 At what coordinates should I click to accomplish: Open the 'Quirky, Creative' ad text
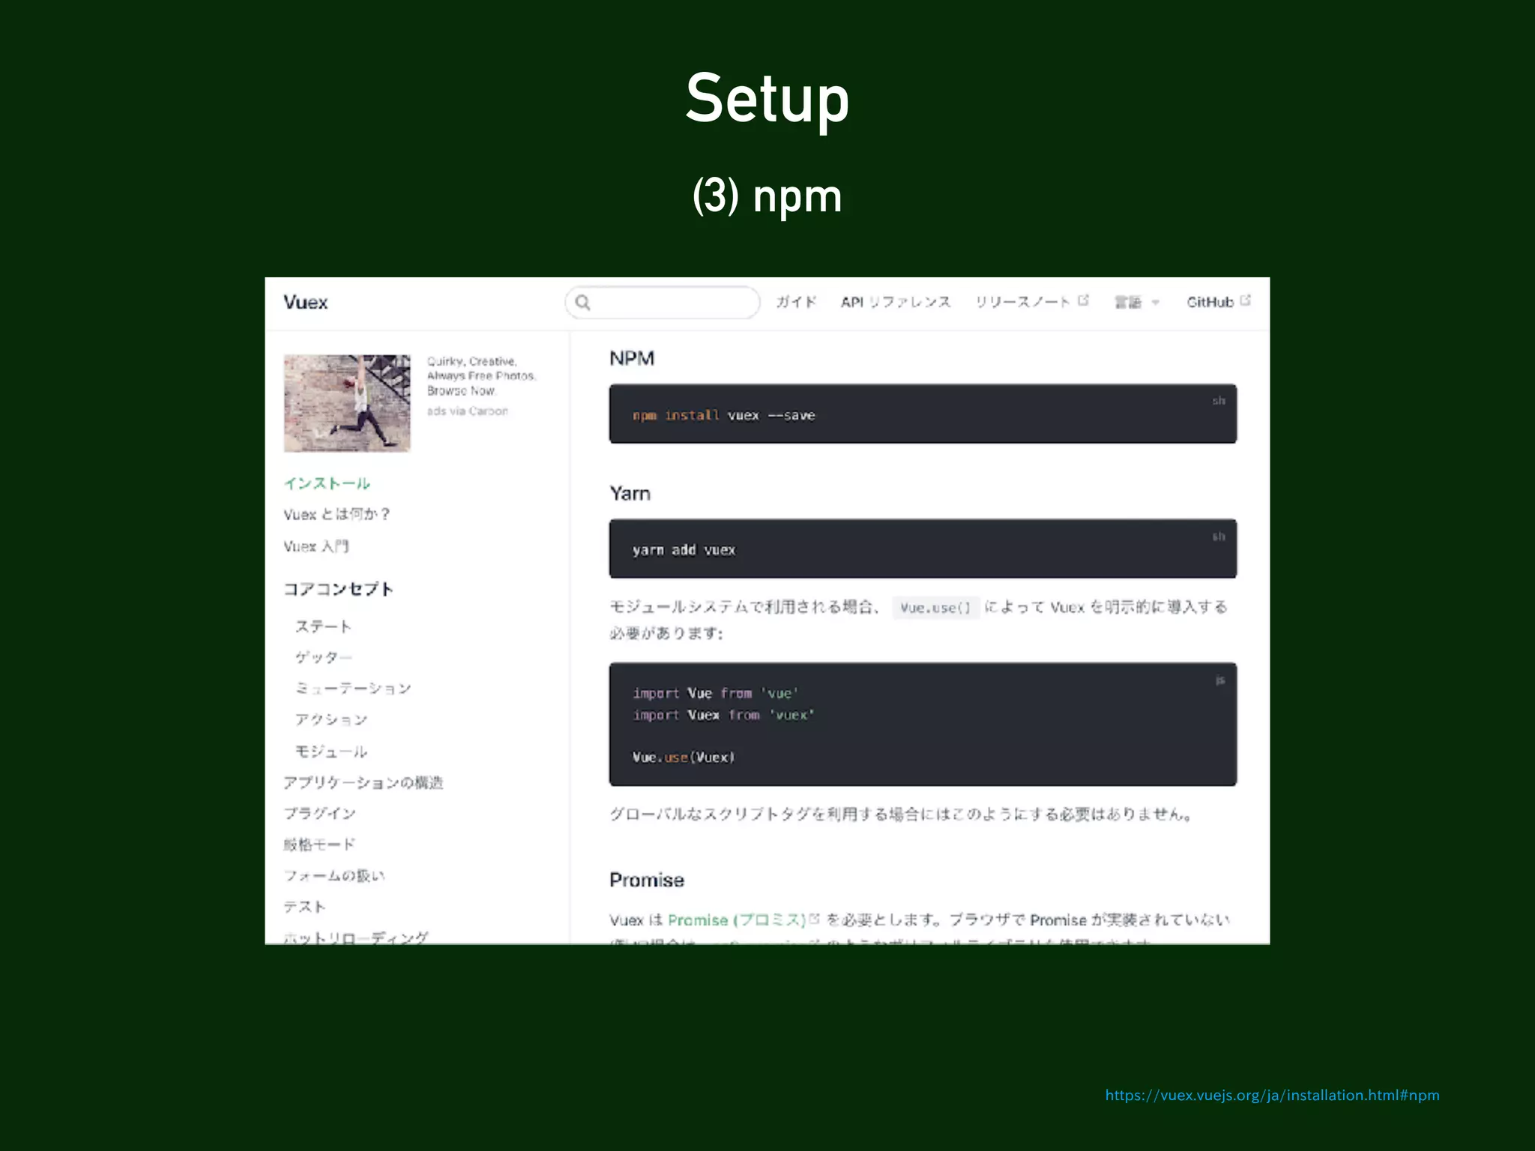(481, 375)
